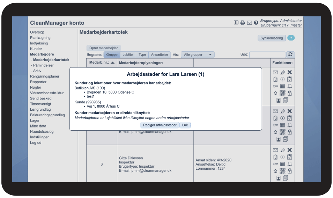
Task: Open Hændelseslog in the sidebar
Action: [x=42, y=132]
